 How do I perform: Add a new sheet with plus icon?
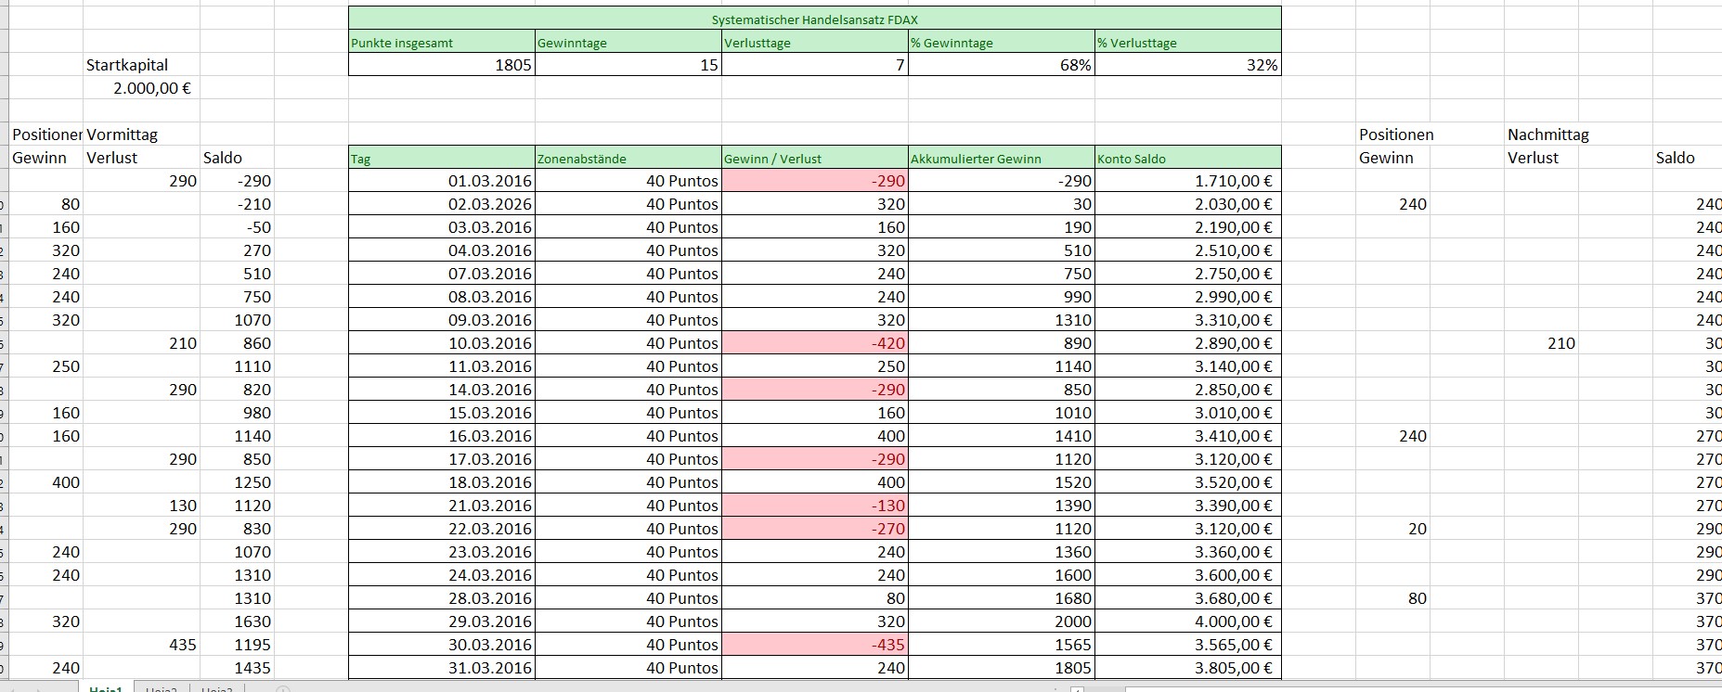coord(283,689)
